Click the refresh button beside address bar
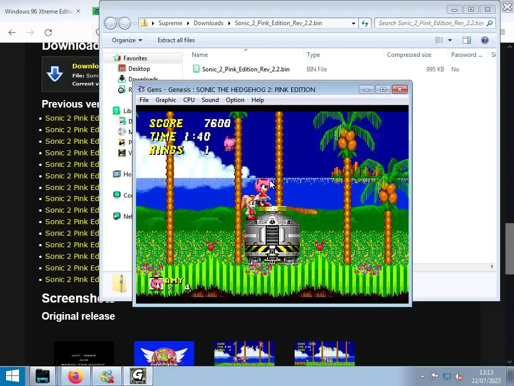 (x=365, y=23)
